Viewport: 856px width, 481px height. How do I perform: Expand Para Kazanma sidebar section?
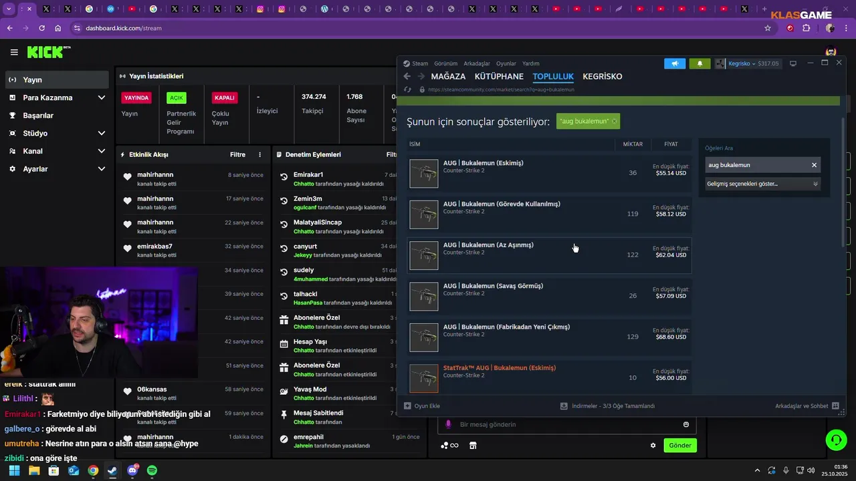[102, 98]
